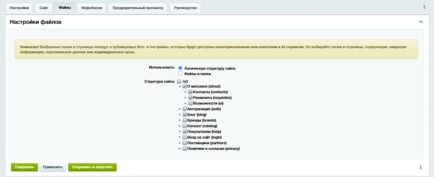Click the Сохранить и запустить button
Screen dimensions: 434x177
coord(92,167)
